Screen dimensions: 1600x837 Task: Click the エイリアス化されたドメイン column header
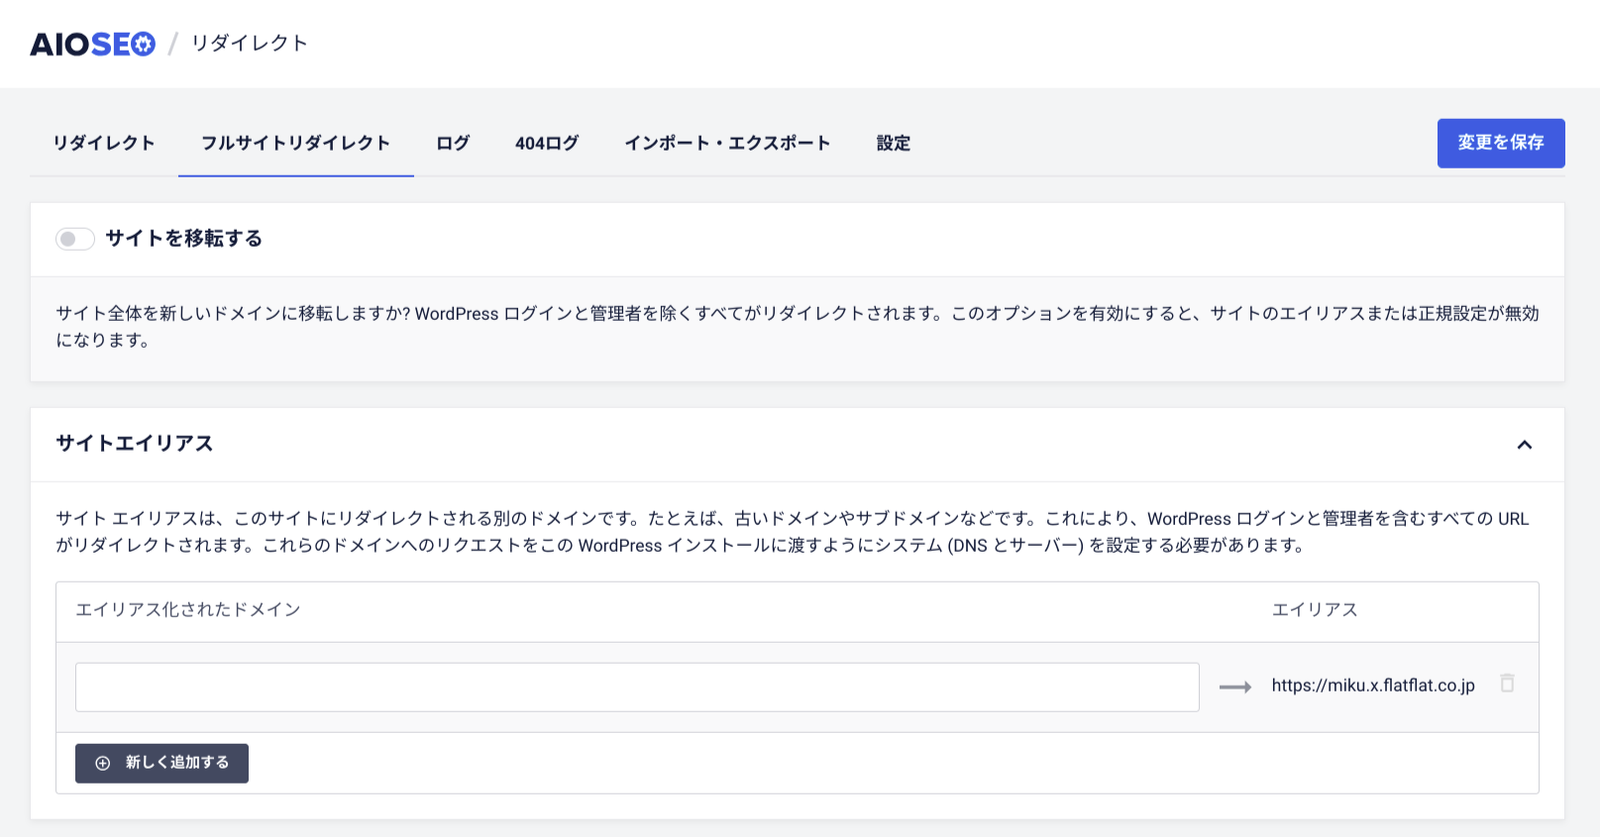pos(188,610)
